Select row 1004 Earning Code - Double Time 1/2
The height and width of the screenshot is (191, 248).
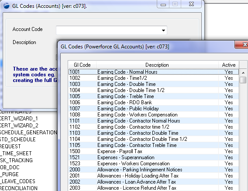(x=154, y=90)
